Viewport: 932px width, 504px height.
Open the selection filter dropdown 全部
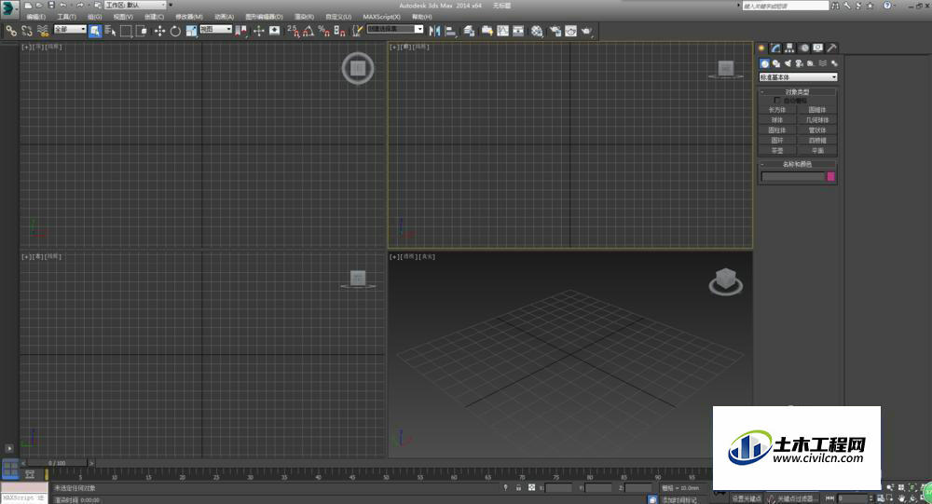click(x=70, y=29)
